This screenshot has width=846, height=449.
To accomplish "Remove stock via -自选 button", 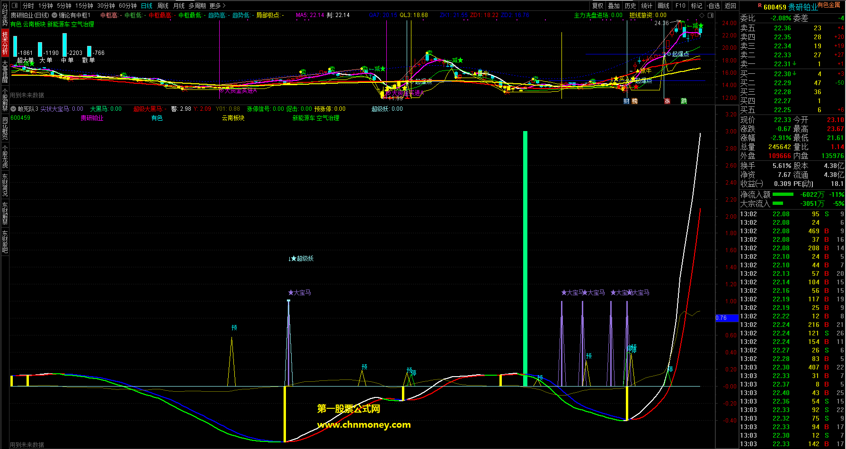I will pyautogui.click(x=713, y=6).
